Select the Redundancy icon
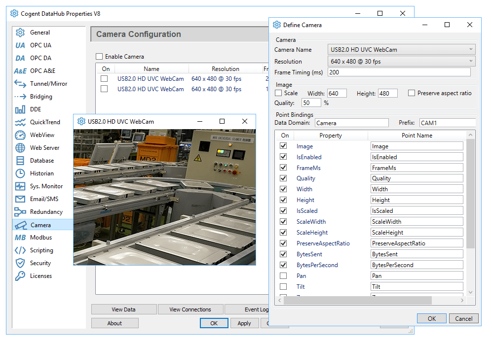The height and width of the screenshot is (342, 492). [20, 212]
